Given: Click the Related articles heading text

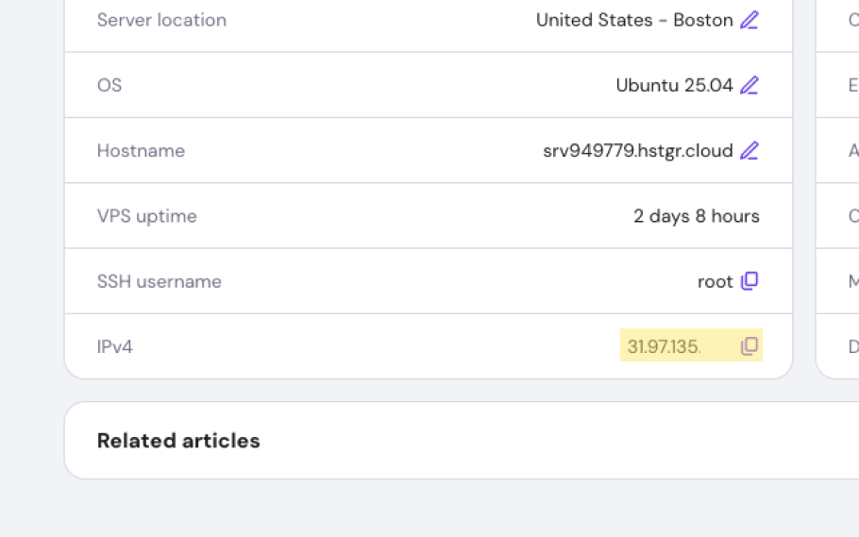Looking at the screenshot, I should tap(178, 441).
